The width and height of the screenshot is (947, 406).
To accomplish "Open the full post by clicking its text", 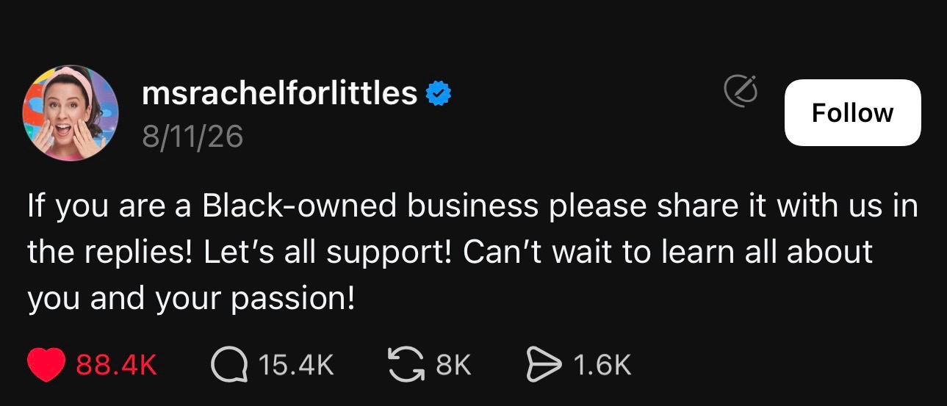I will click(472, 253).
